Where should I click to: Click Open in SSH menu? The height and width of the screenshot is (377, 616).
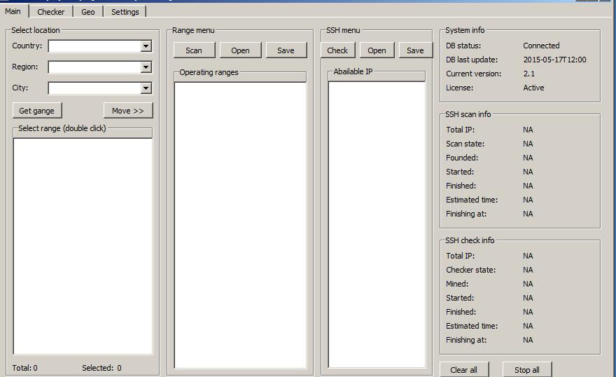click(377, 50)
